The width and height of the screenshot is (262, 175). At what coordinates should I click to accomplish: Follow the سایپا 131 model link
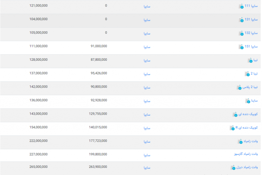click(251, 19)
